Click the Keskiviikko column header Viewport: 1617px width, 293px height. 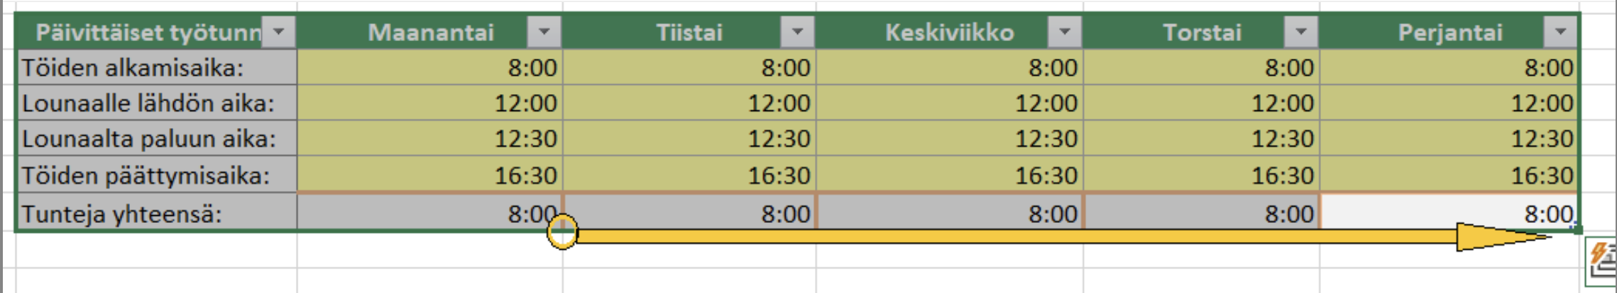coord(950,32)
